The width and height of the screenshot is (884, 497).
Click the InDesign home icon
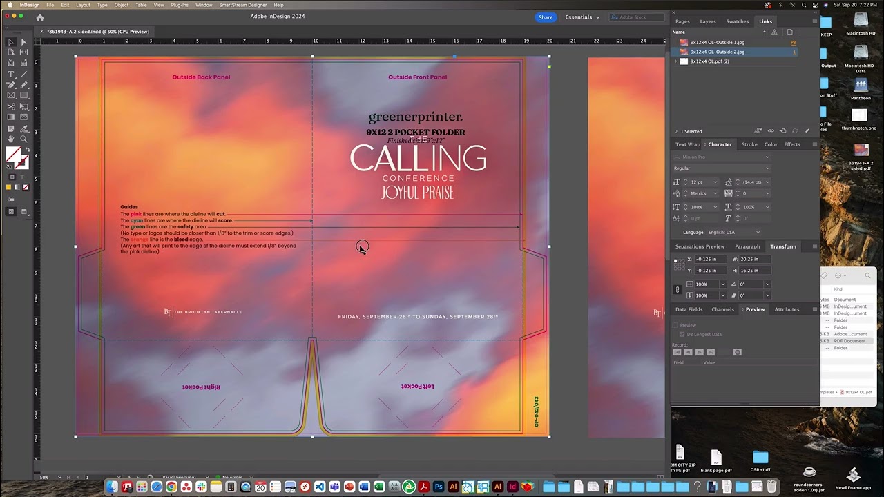pos(39,17)
